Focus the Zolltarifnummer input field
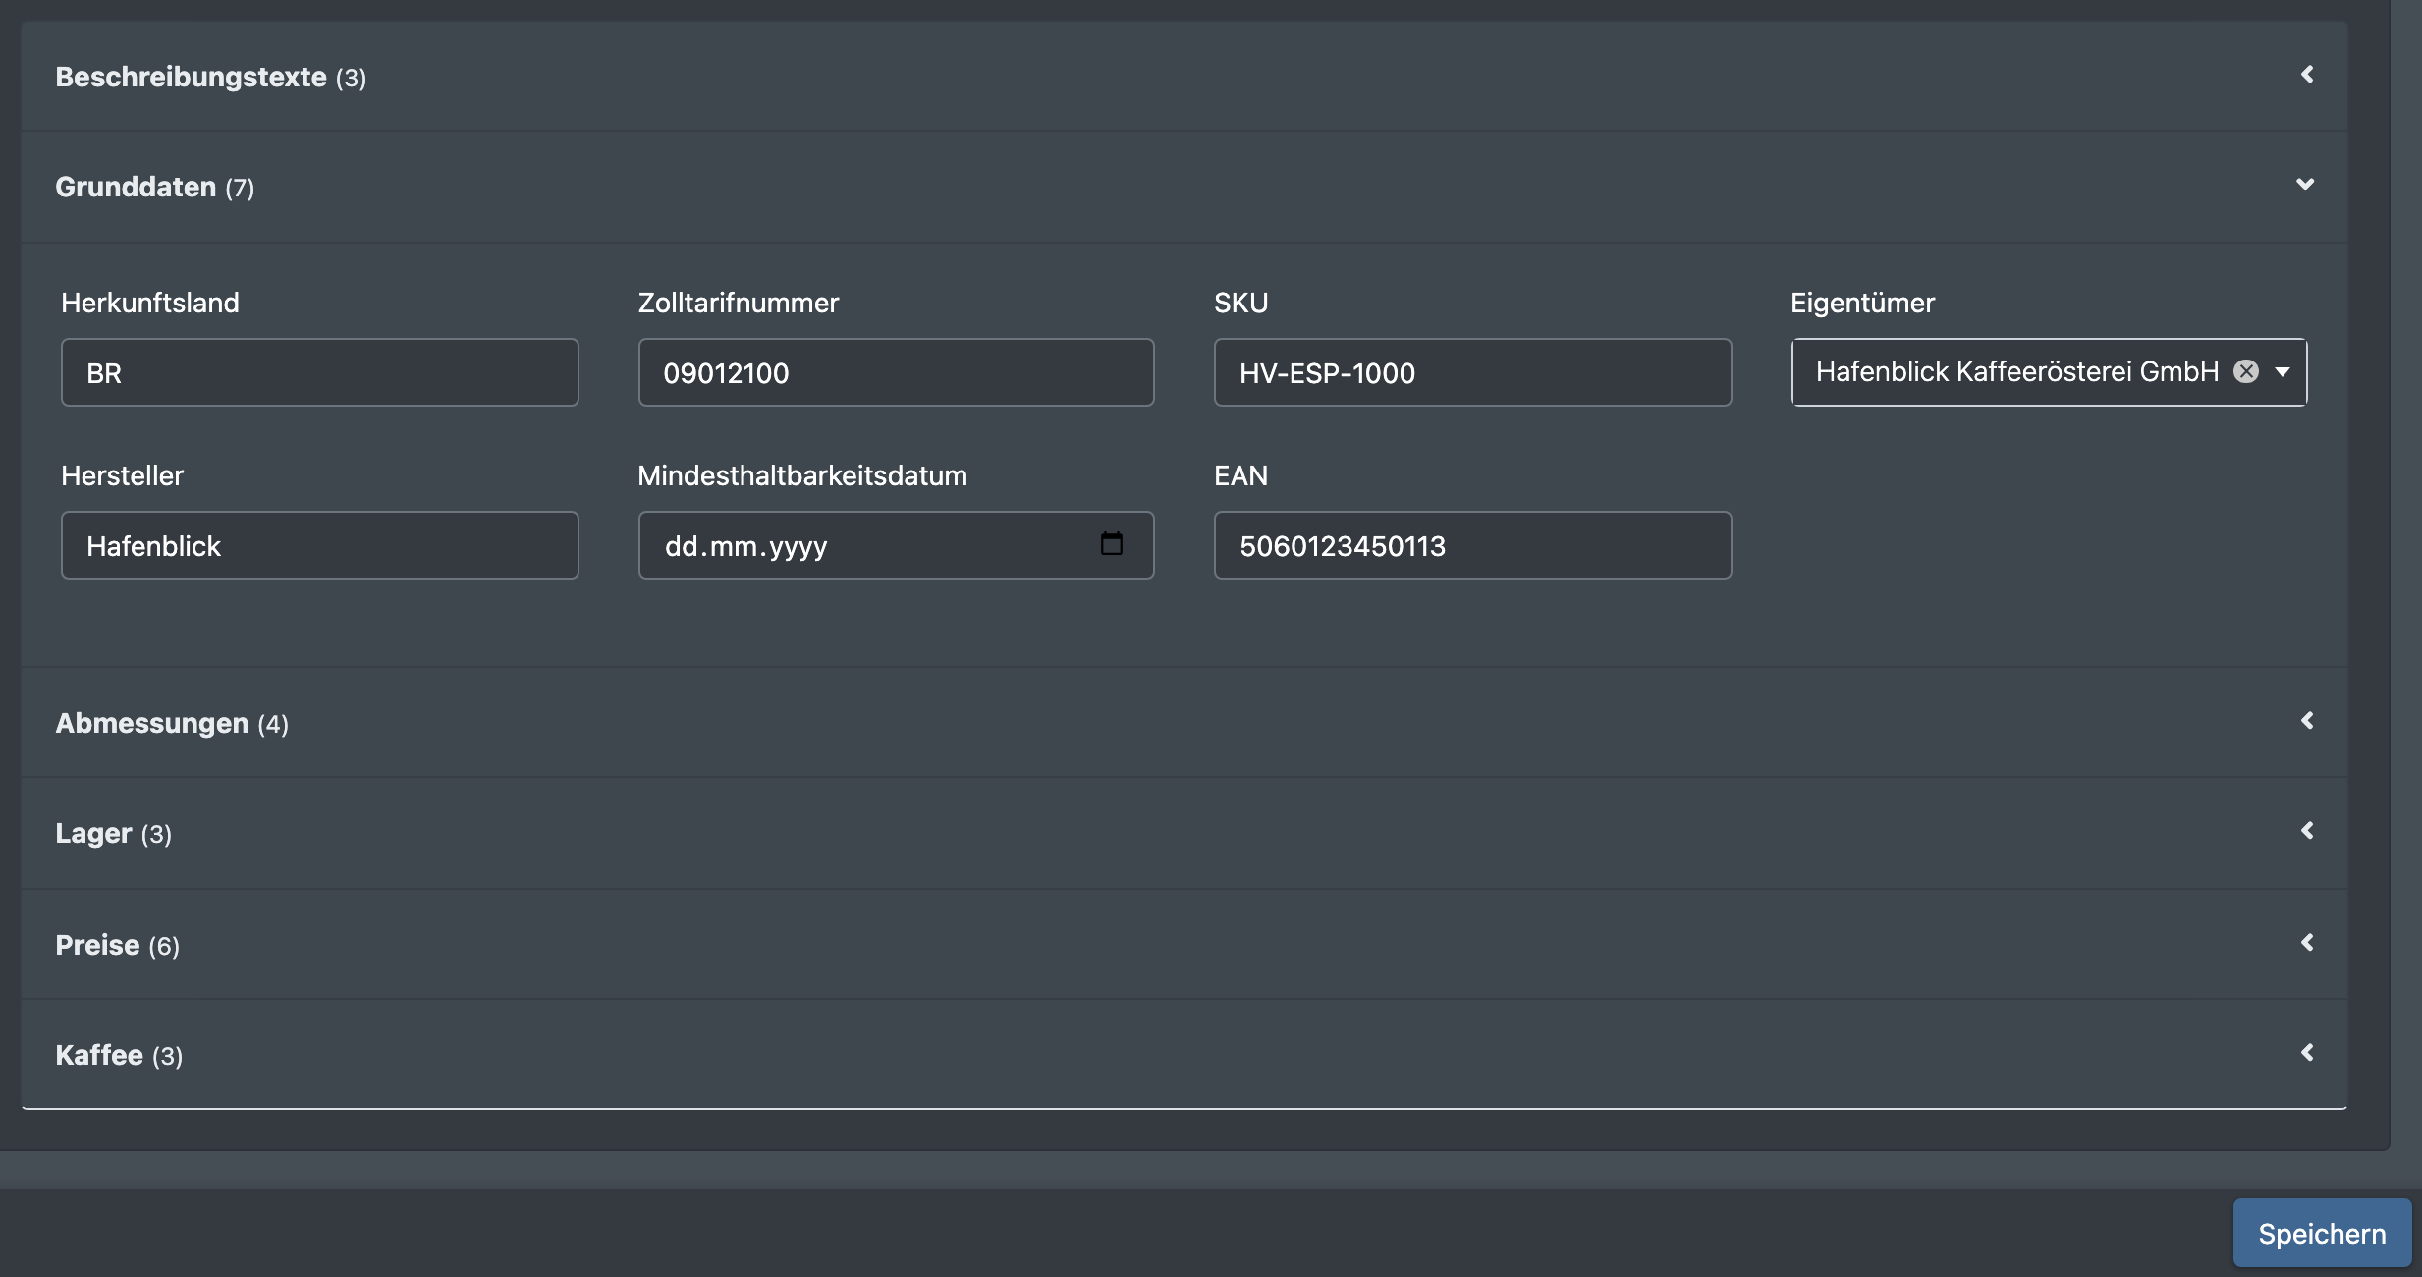The image size is (2422, 1277). (x=896, y=372)
